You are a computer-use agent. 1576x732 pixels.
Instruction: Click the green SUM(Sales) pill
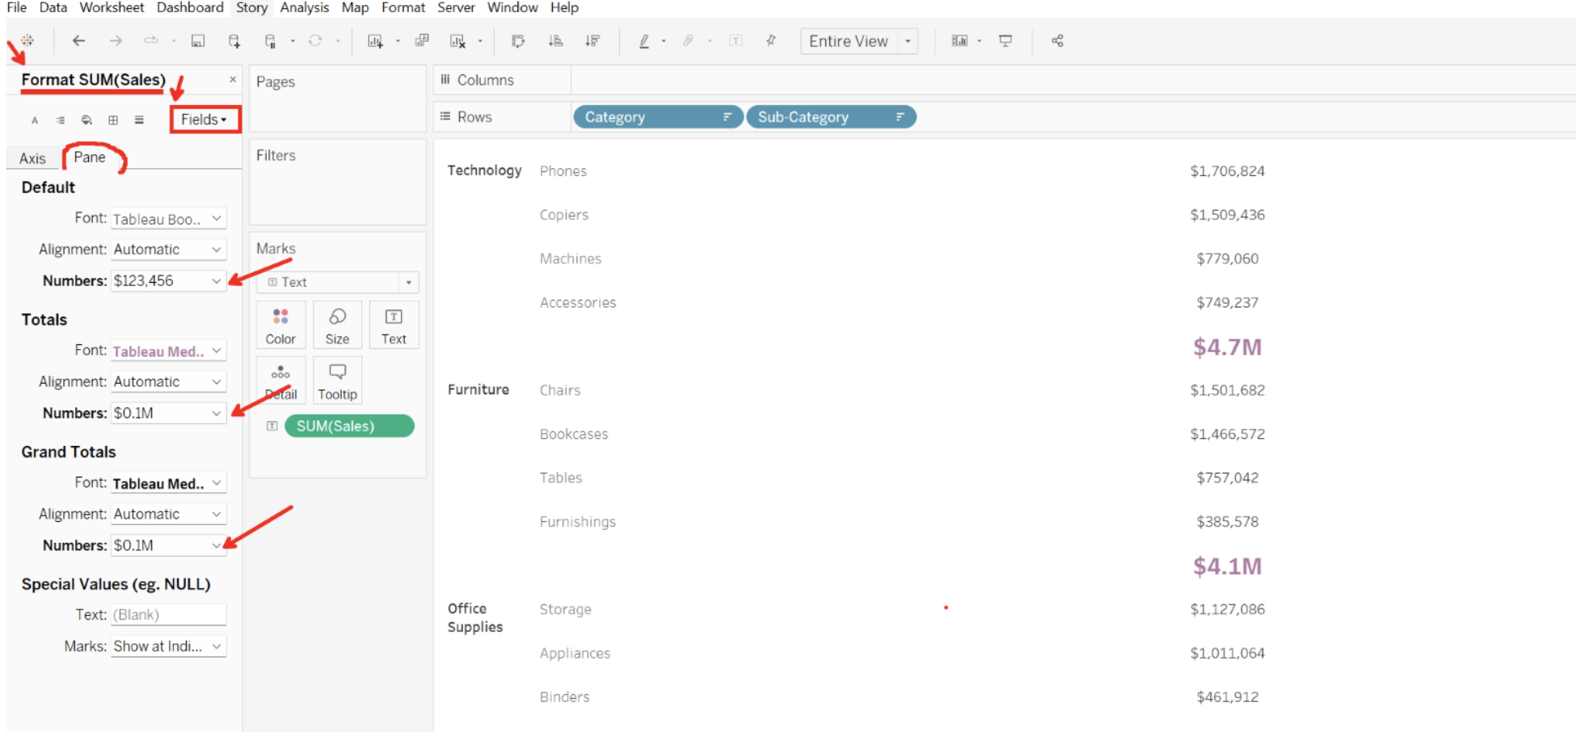point(348,426)
